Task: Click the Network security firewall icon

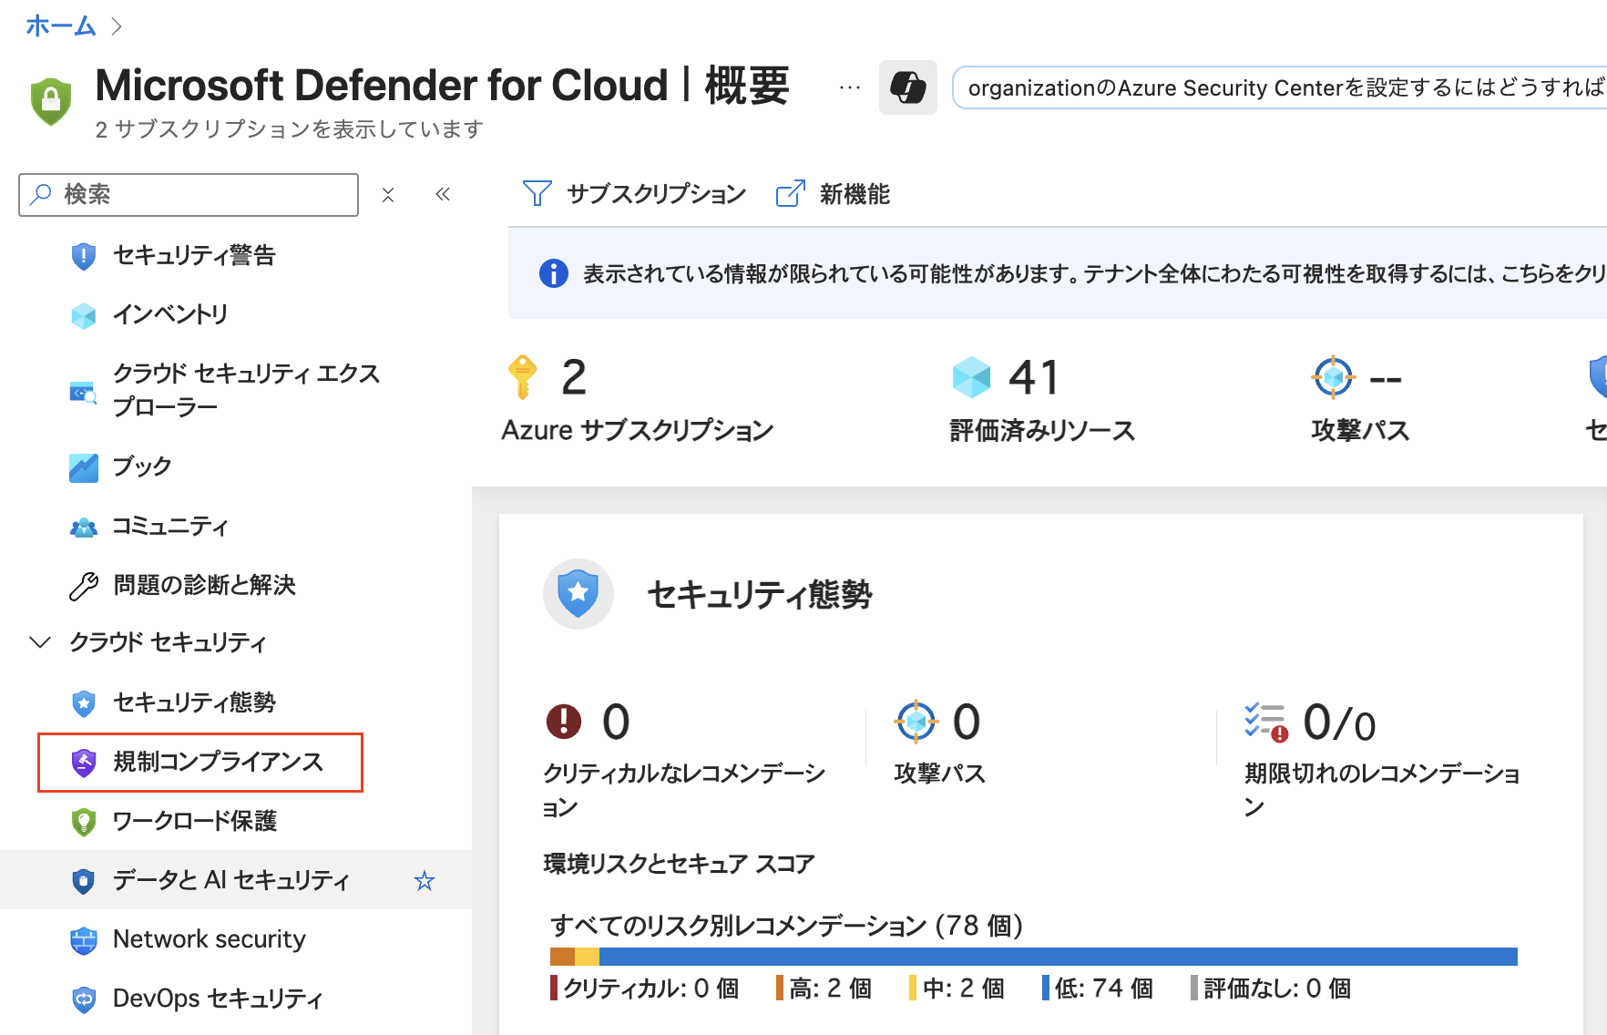Action: (x=84, y=940)
